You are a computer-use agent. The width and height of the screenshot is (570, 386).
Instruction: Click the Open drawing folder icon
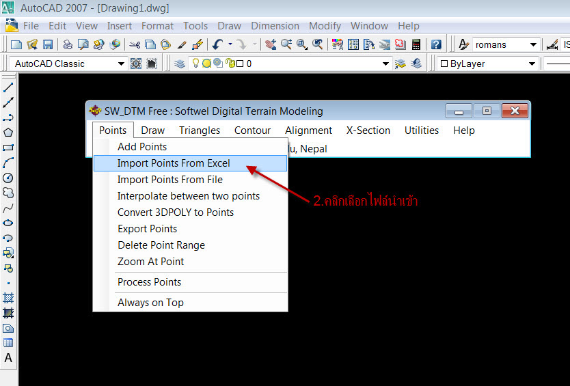point(32,44)
